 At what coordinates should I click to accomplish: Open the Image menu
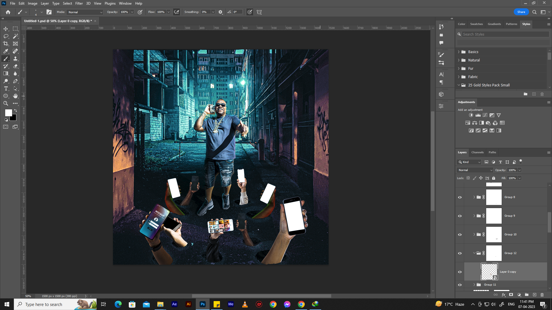pos(32,3)
